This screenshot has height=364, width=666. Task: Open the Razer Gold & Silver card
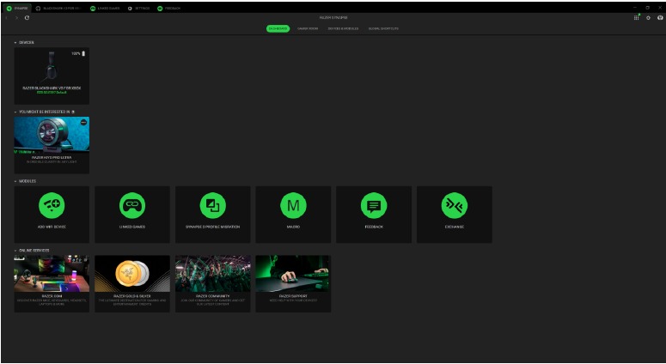click(x=132, y=284)
